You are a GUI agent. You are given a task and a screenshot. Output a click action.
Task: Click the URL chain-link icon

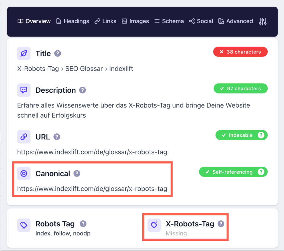coord(24,137)
